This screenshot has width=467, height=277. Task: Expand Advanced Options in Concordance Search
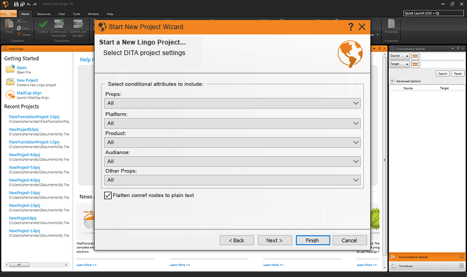point(392,81)
